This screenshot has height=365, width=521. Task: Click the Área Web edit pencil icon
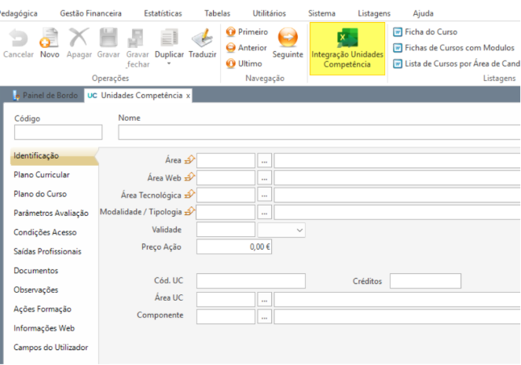click(189, 177)
